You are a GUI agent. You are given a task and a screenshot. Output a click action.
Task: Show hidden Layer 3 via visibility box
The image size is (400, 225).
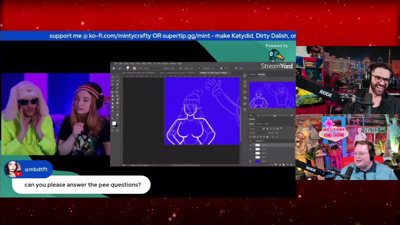coord(250,153)
